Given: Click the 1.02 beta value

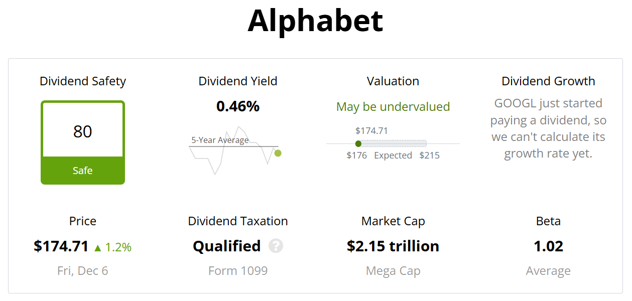Looking at the screenshot, I should (x=548, y=246).
